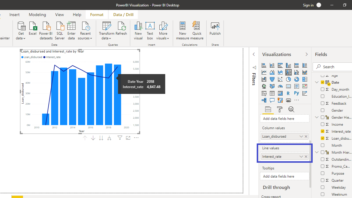The width and height of the screenshot is (352, 198).
Task: Choose the card visual with 123
Action: (x=288, y=86)
